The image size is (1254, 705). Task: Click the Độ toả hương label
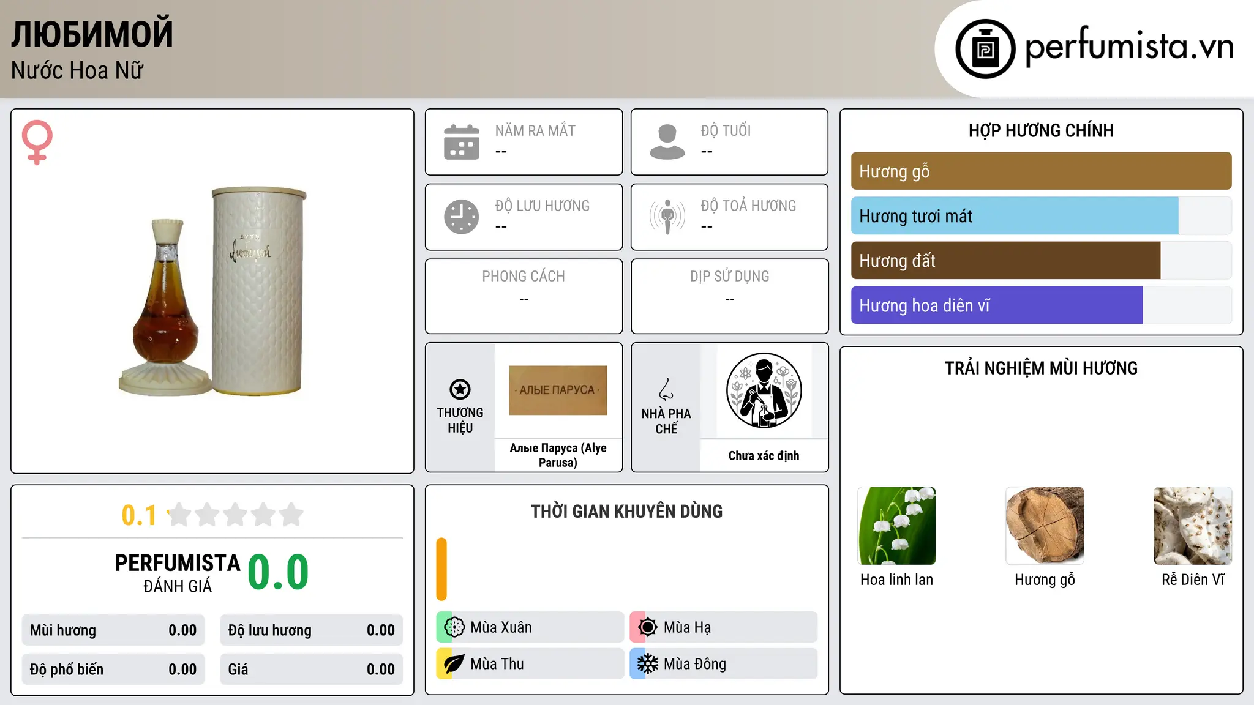pyautogui.click(x=748, y=206)
